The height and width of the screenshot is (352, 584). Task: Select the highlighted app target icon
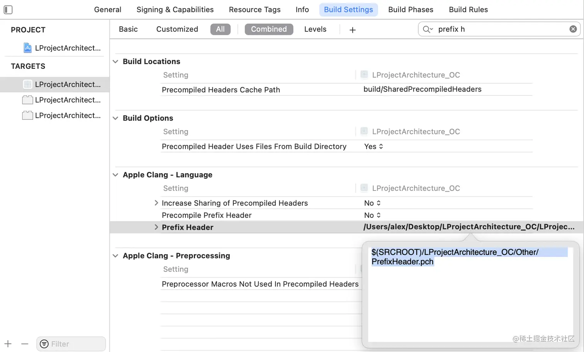tap(27, 84)
